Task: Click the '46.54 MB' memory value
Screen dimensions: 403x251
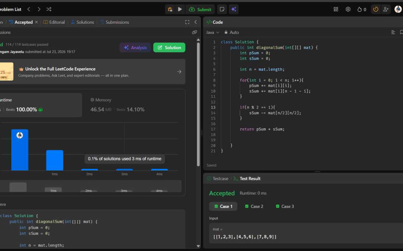Action: pos(101,110)
